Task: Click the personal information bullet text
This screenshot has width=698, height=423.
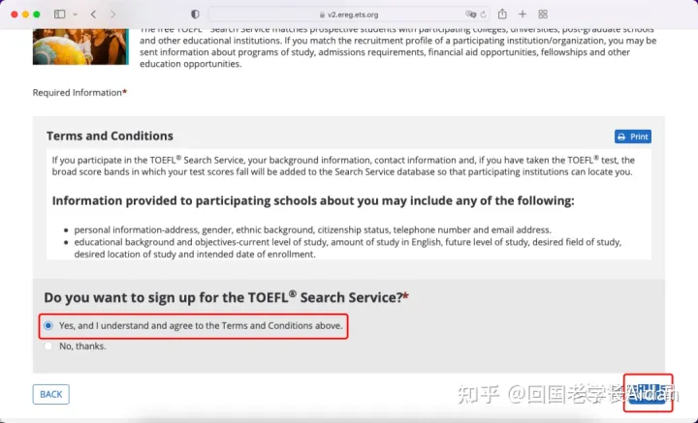Action: pos(312,230)
